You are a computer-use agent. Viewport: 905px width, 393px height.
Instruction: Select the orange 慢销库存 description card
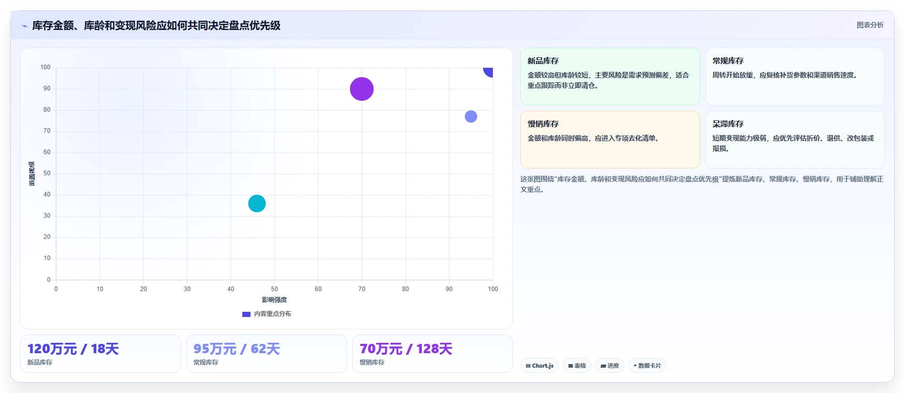pos(610,140)
